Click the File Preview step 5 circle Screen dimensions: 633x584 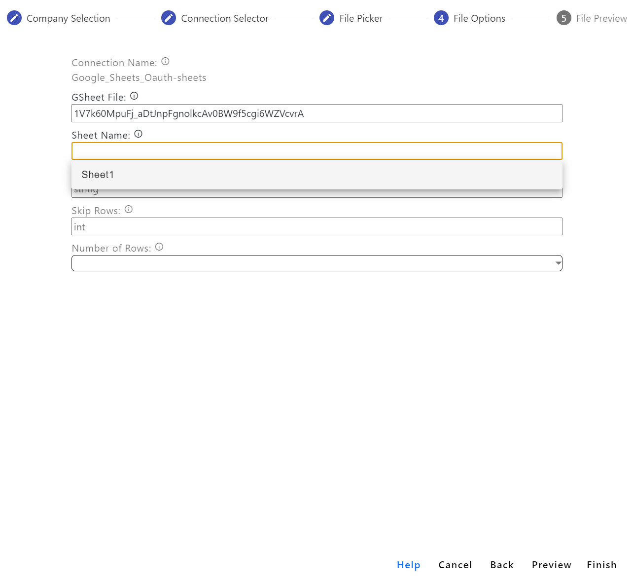(x=564, y=18)
